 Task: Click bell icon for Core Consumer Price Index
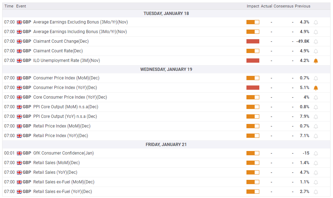pos(315,98)
